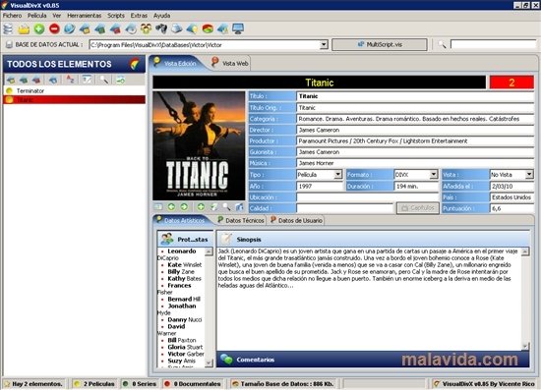Click the binoculars search icon in toolbar

click(161, 28)
